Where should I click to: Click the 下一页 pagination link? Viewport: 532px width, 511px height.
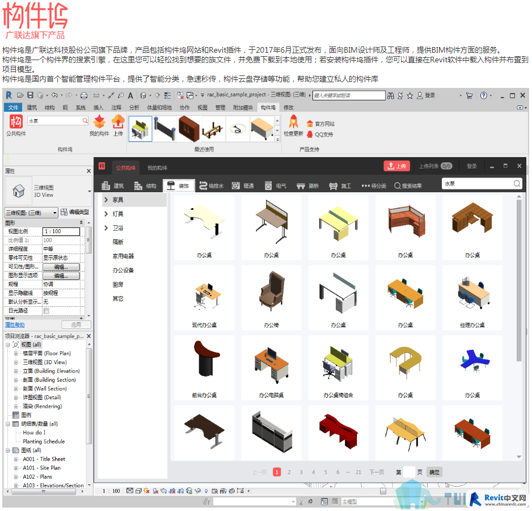click(x=377, y=472)
